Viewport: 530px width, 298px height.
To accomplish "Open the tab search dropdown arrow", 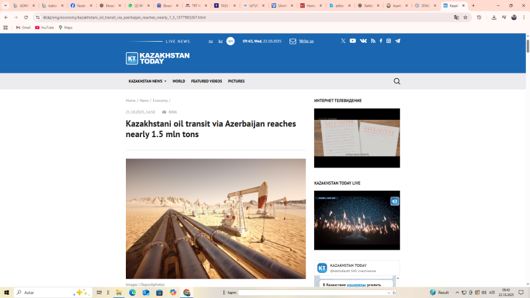I will pos(5,5).
